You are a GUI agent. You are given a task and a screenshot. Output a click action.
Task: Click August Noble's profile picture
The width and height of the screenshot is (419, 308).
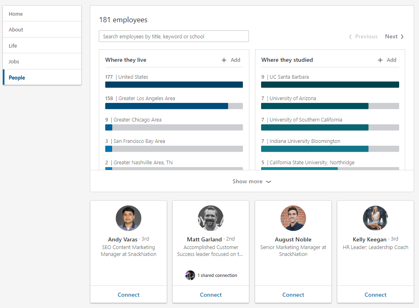(x=293, y=218)
